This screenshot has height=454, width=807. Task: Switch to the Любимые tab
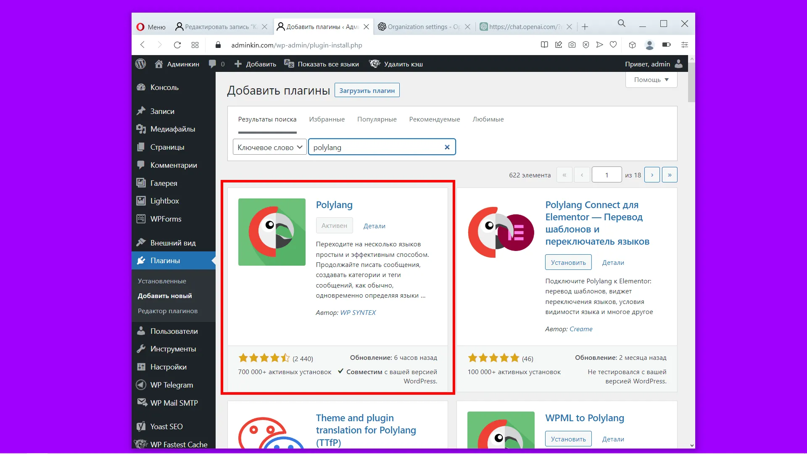488,119
